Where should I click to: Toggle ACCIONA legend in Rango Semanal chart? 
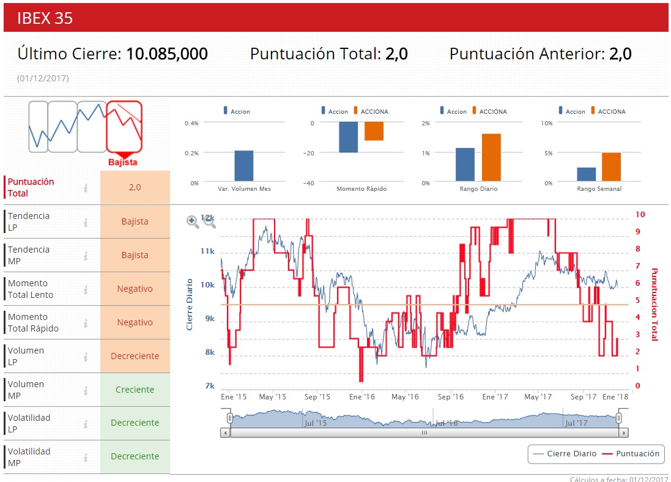[608, 111]
